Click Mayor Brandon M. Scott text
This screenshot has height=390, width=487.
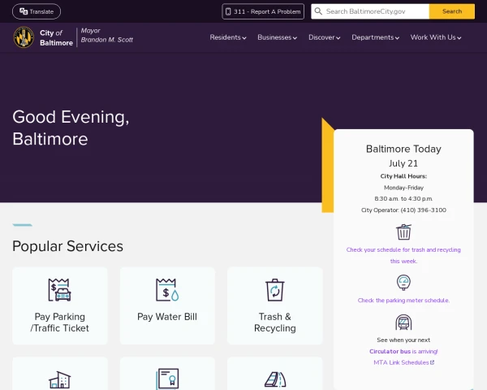coord(107,35)
